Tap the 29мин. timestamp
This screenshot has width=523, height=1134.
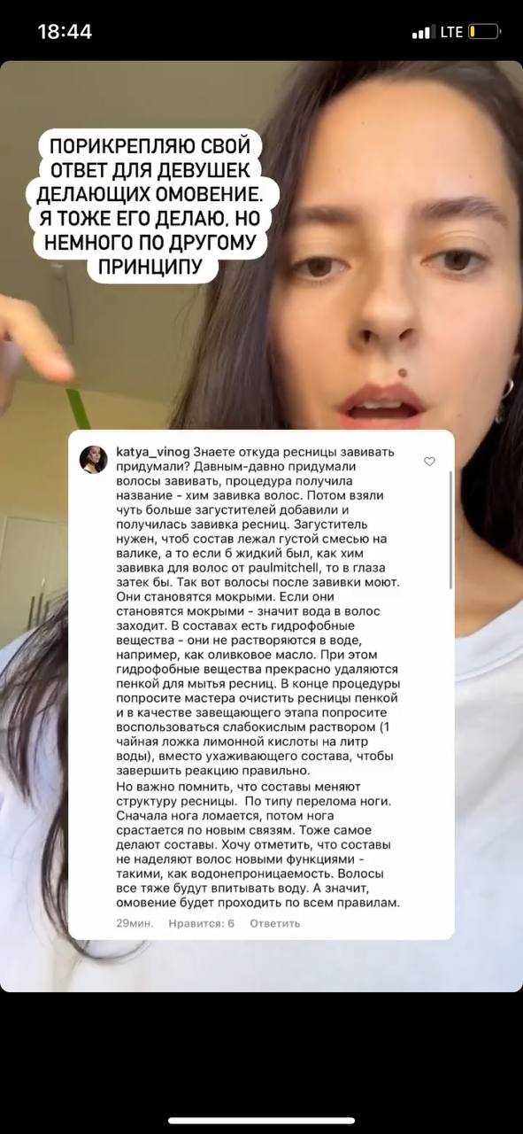[x=135, y=923]
